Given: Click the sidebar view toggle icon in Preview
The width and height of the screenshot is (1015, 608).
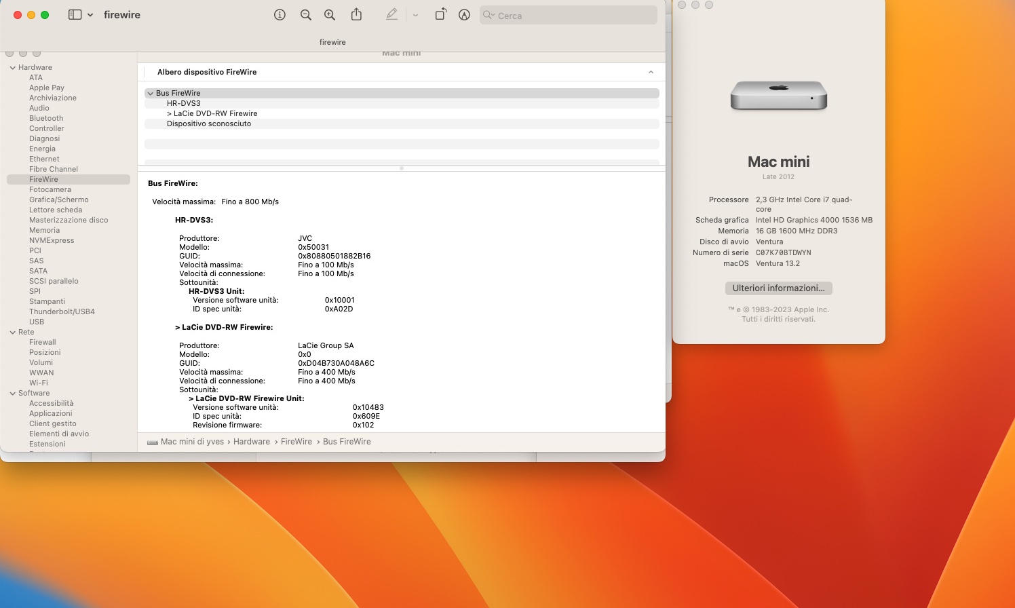Looking at the screenshot, I should pyautogui.click(x=75, y=15).
